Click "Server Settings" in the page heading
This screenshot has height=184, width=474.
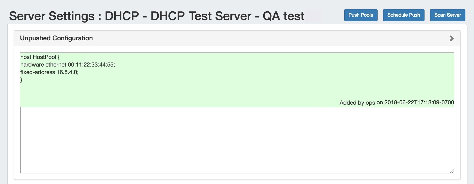click(52, 16)
